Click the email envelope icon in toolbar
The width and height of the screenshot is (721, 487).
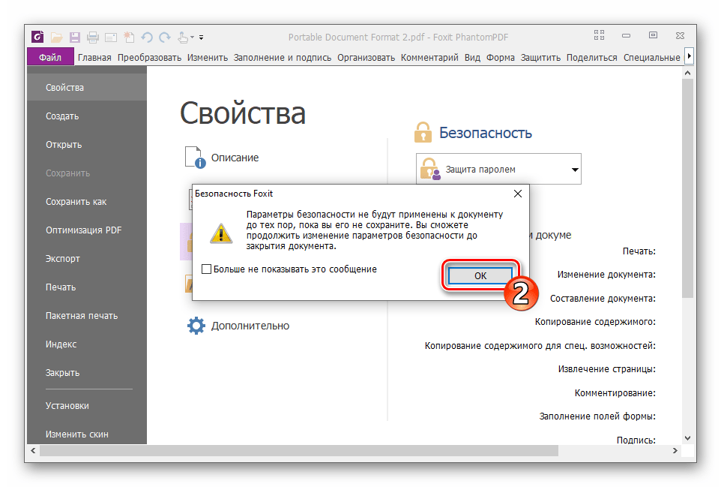pyautogui.click(x=111, y=37)
